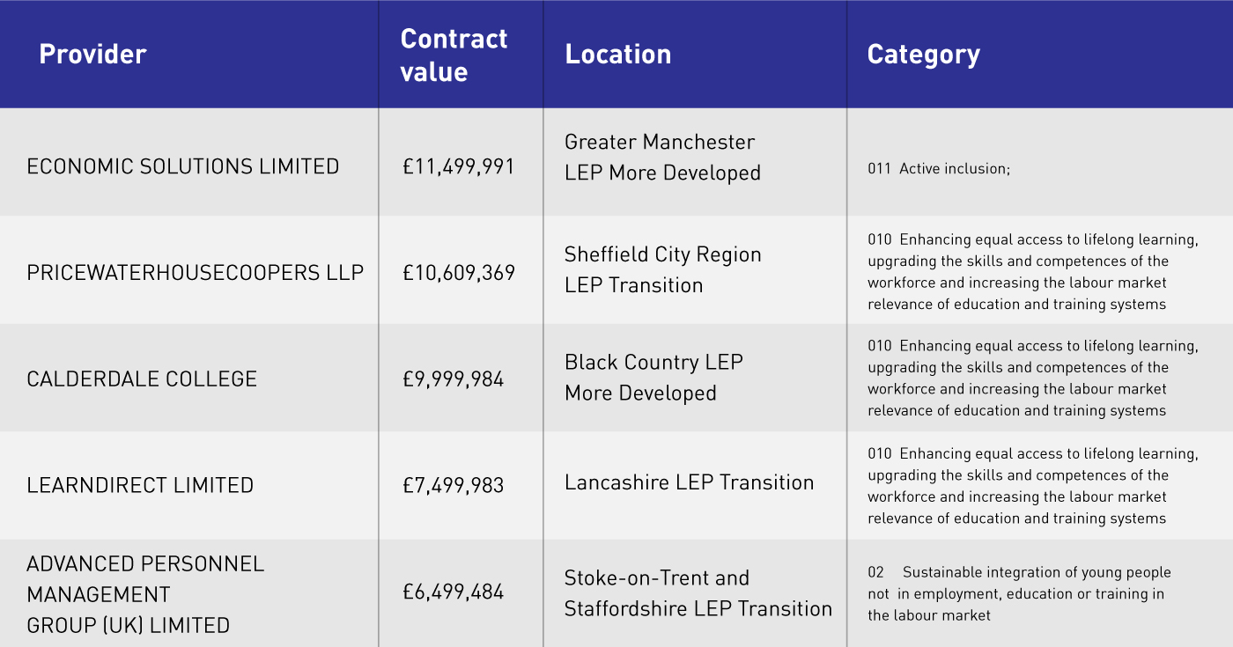Select the Location column header
The height and width of the screenshot is (647, 1233).
(617, 55)
